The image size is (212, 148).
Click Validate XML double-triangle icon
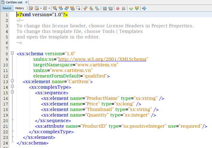point(137,8)
